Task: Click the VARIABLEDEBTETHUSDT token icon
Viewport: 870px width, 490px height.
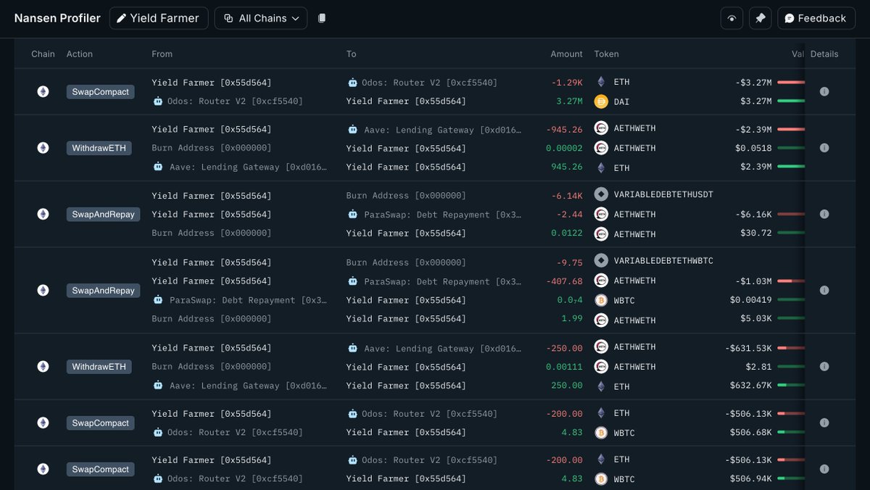Action: click(x=601, y=194)
